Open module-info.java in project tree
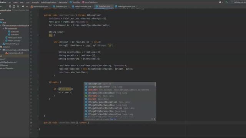Image resolution: width=246 pixels, height=138 pixels. click(11, 44)
